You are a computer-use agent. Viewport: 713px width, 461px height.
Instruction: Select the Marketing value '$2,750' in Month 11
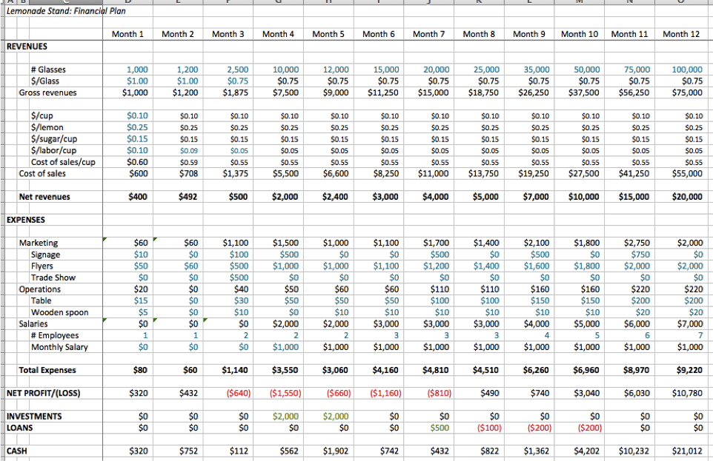(637, 243)
